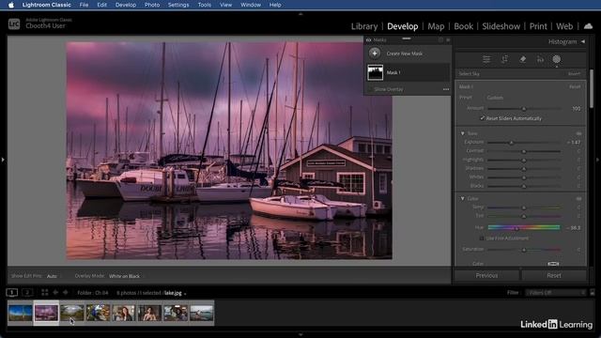
Task: Open the Color swatch picker
Action: tap(553, 264)
